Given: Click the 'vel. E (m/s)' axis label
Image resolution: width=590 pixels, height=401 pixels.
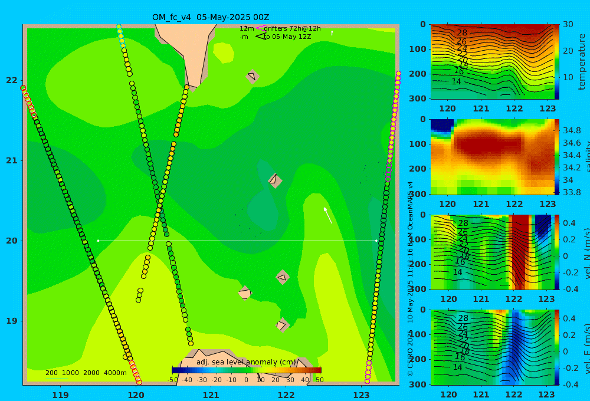Looking at the screenshot, I should click(x=588, y=348).
